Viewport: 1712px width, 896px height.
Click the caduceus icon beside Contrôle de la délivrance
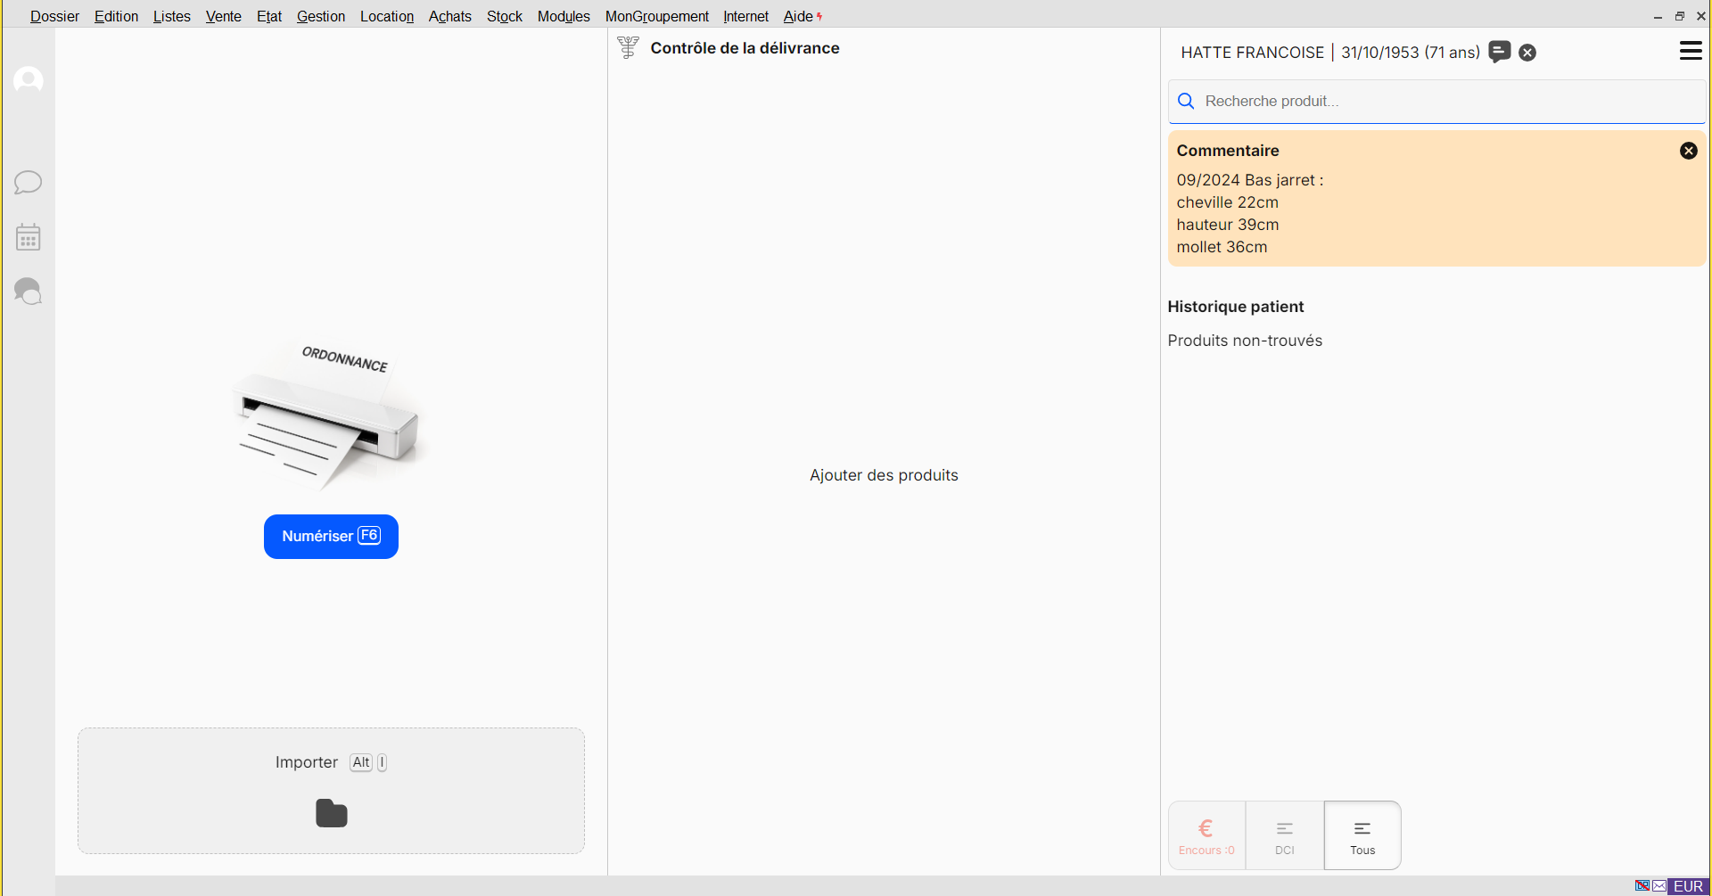point(628,47)
